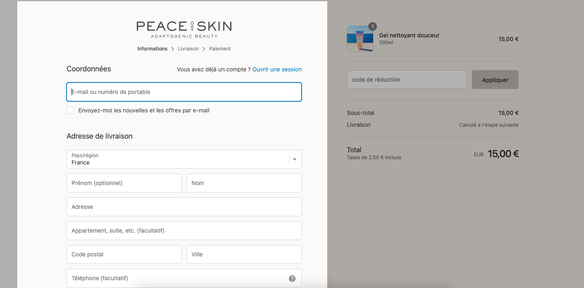The image size is (584, 288).
Task: Click the 100ml product size text
Action: point(386,43)
